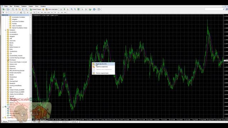This screenshot has width=228, height=128.
Task: Select Accelerator Oscillator indicator
Action: [x=19, y=17]
